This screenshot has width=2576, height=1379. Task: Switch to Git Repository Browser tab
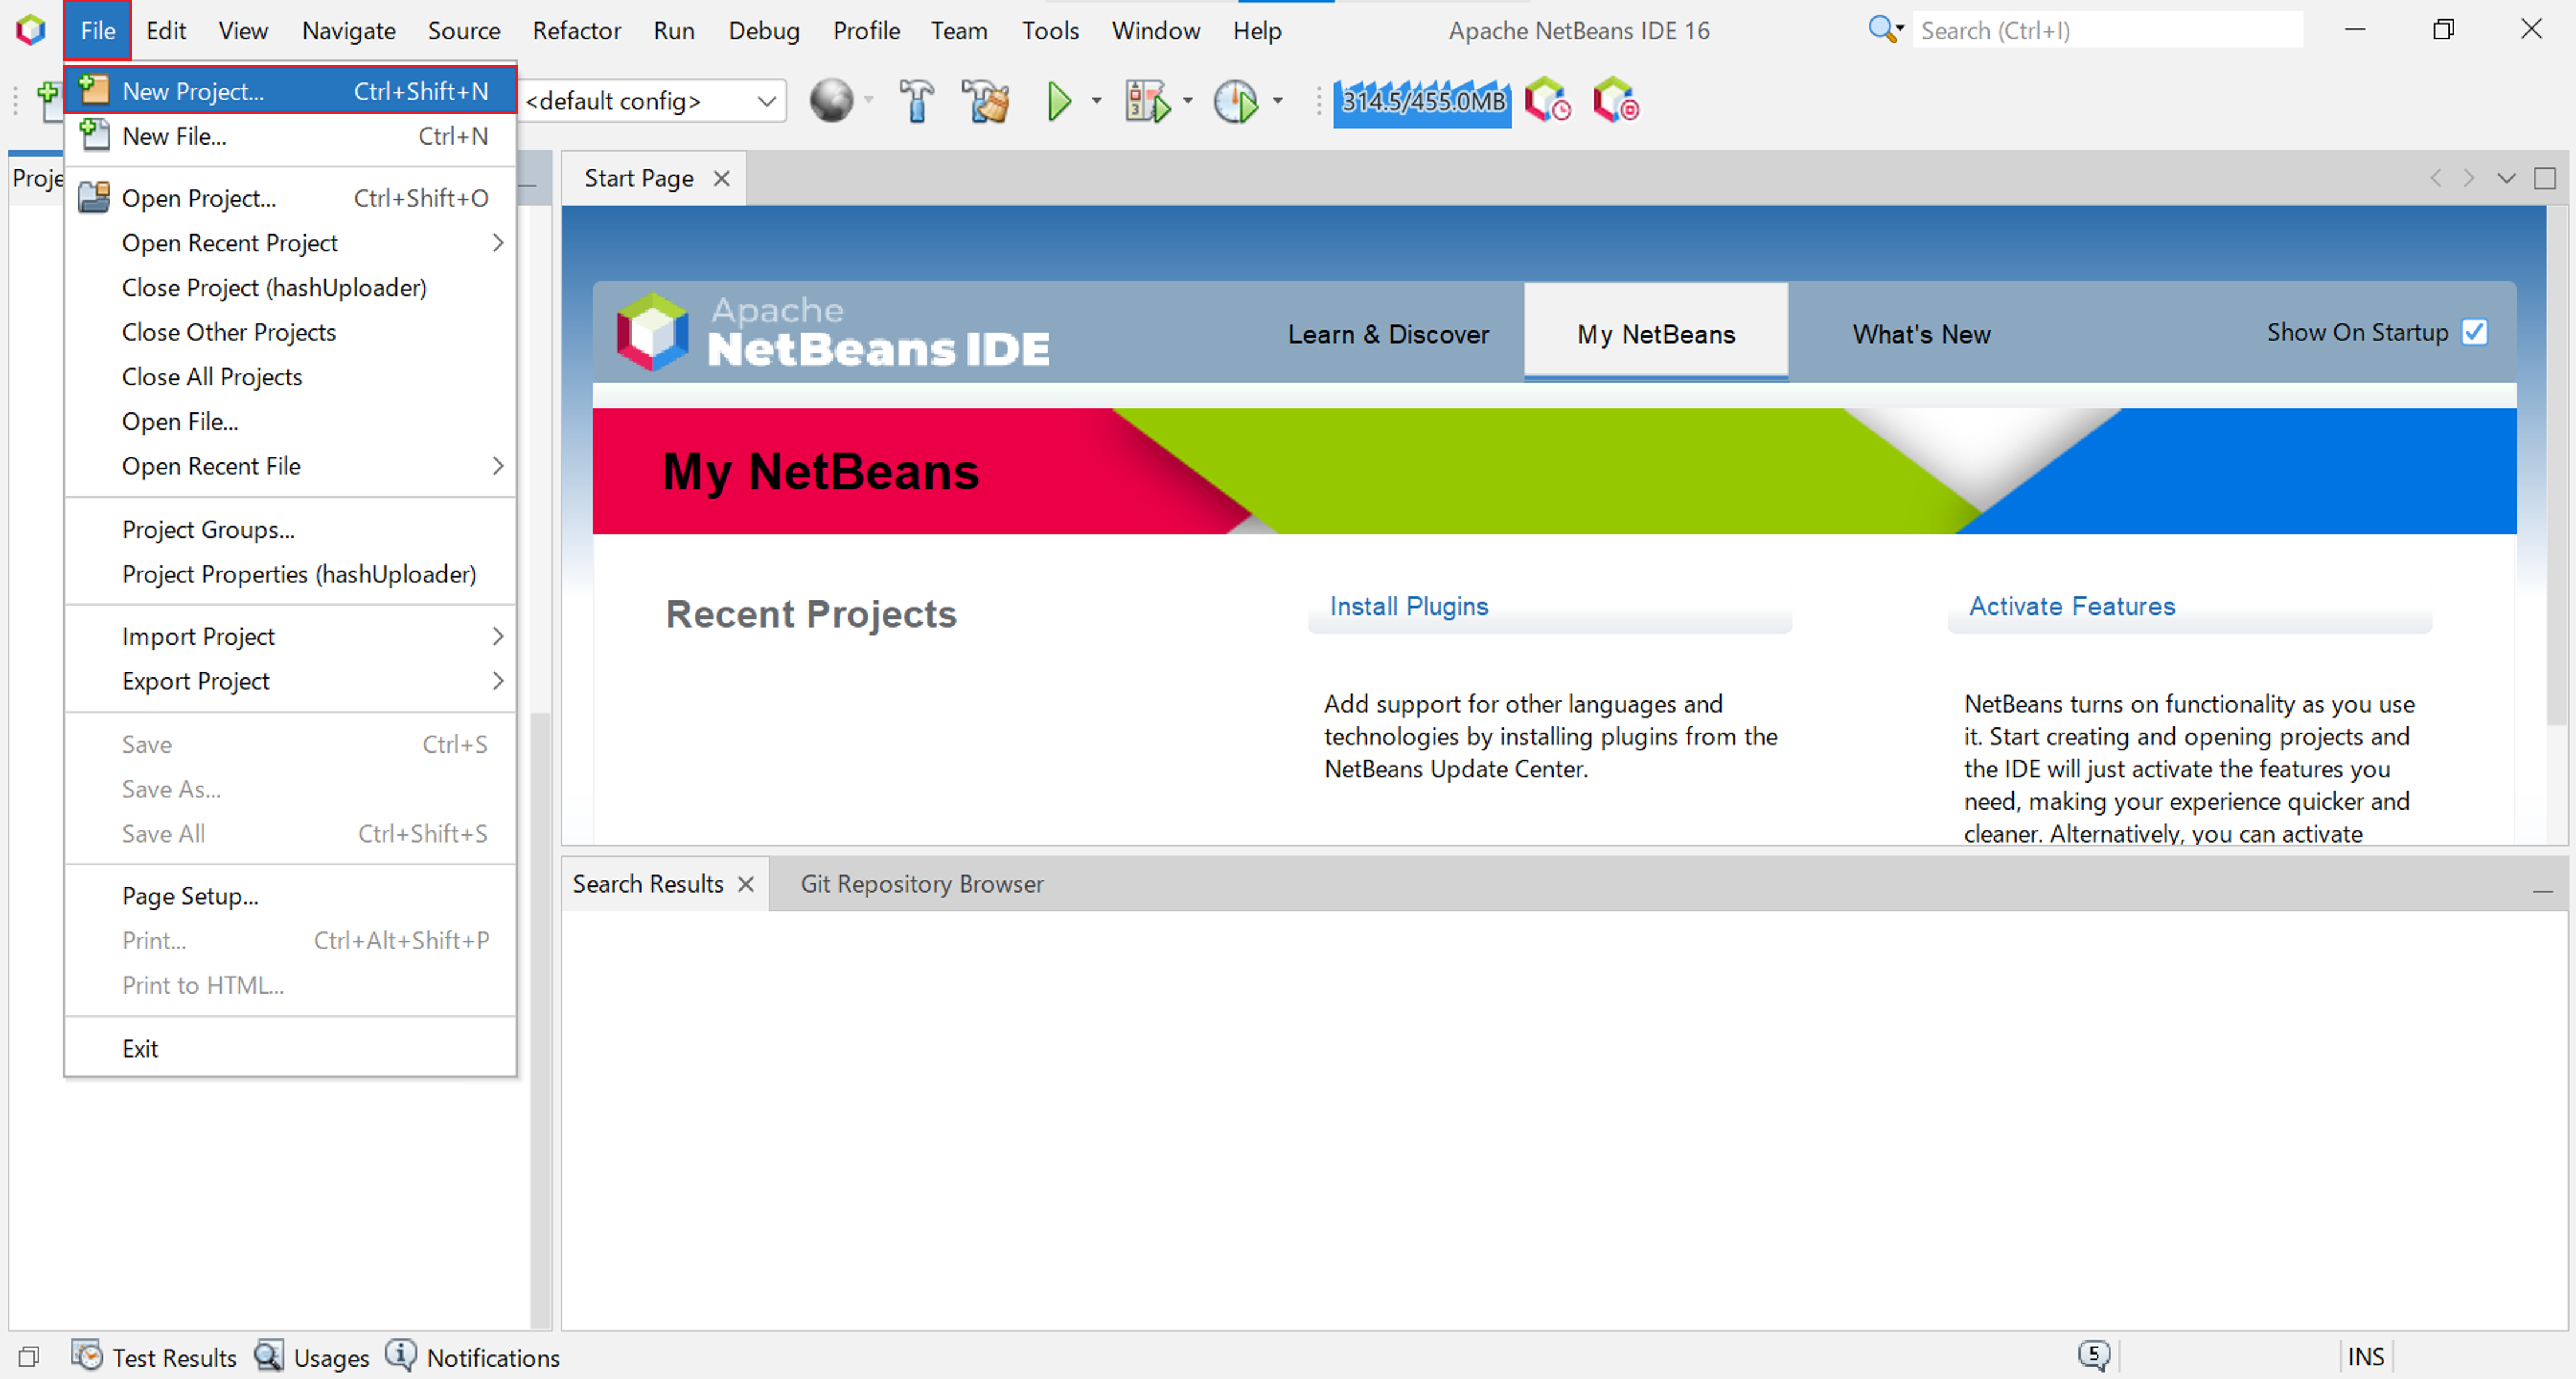921,884
